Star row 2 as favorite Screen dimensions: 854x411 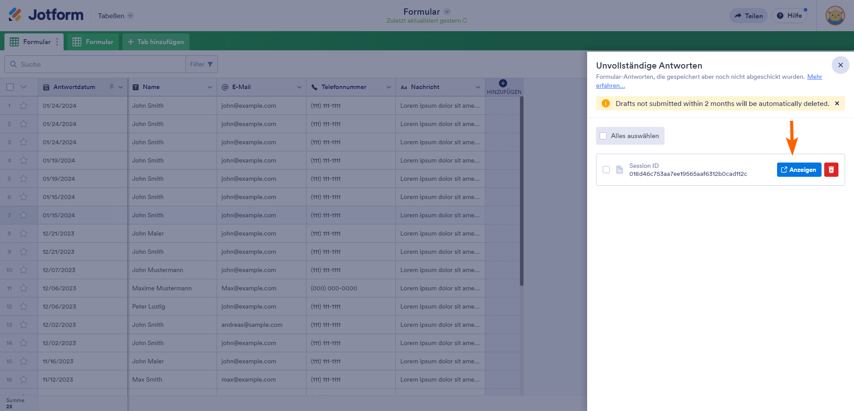pyautogui.click(x=24, y=124)
